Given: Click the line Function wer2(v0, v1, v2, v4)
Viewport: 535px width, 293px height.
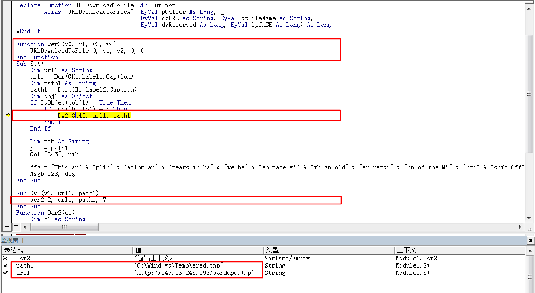Looking at the screenshot, I should [x=66, y=44].
